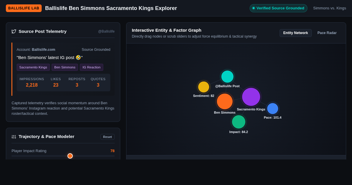Click the Likes count 23
Screen dimensions: 352x185
(x=56, y=85)
